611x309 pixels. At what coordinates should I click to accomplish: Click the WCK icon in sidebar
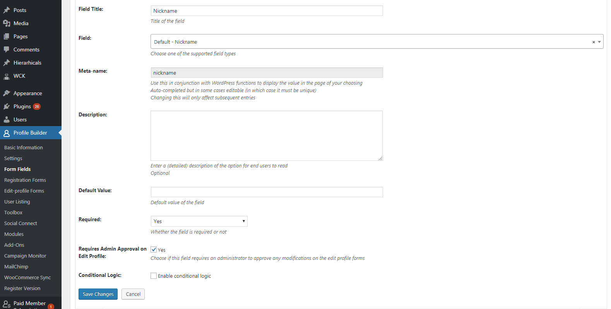pyautogui.click(x=7, y=76)
